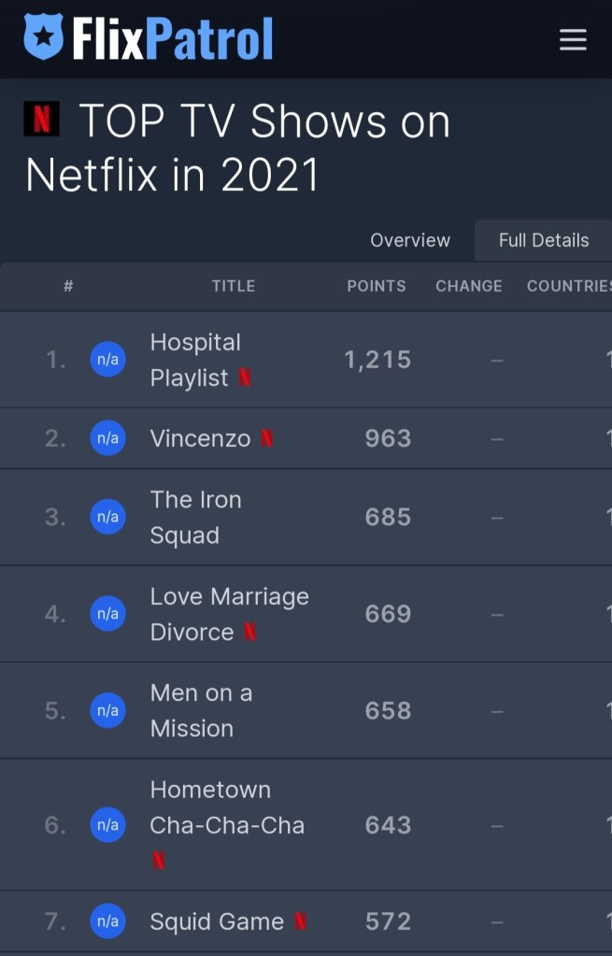612x956 pixels.
Task: Click the Netflix icon after Love Marriage Divorce
Action: click(249, 633)
